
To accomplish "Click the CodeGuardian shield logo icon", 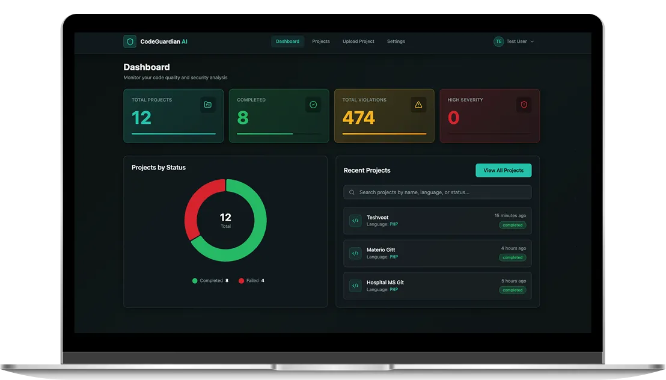I will [130, 41].
